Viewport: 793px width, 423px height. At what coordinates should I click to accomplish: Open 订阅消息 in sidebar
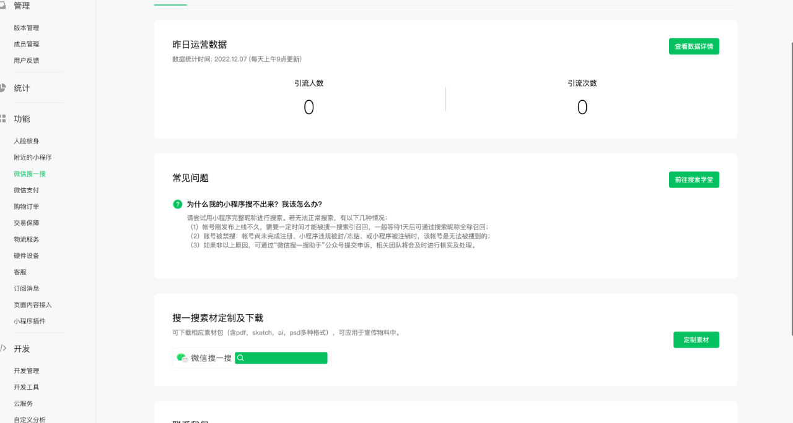tap(27, 288)
